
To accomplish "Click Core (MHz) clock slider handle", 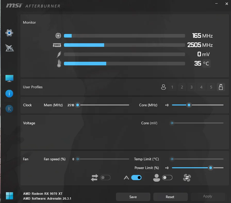I will pyautogui.click(x=189, y=105).
